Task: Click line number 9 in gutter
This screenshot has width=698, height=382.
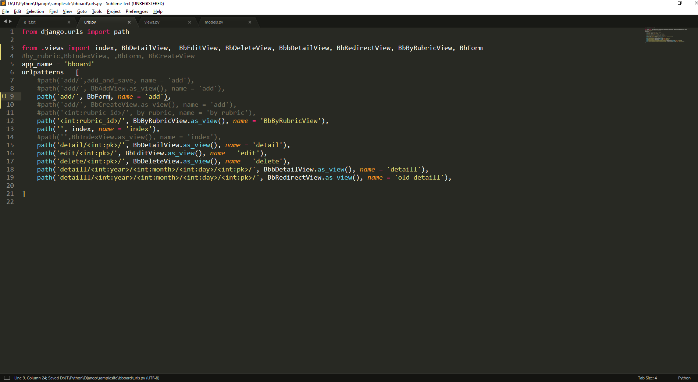Action: pos(12,96)
